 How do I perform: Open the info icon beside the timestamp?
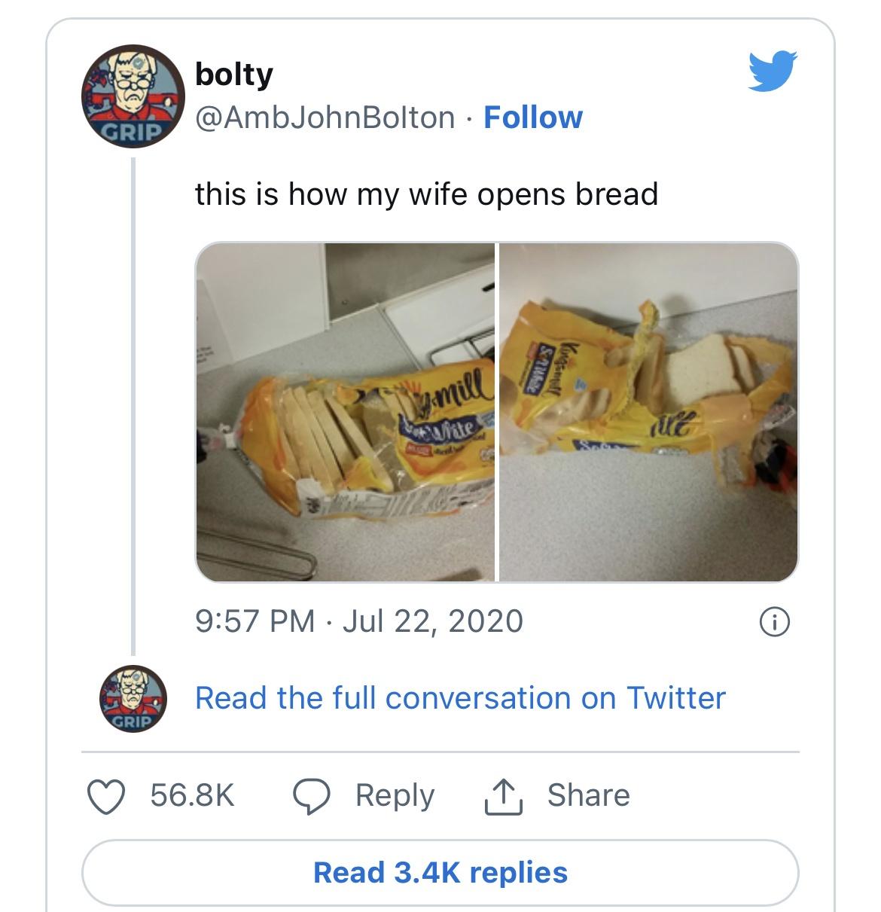click(775, 622)
